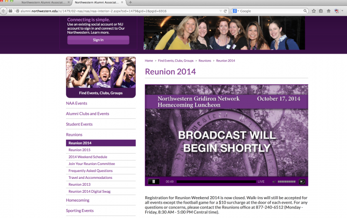Click the Find Events, Clubs, Groups image banner
Viewport: 347px width, 218px height.
point(101,77)
